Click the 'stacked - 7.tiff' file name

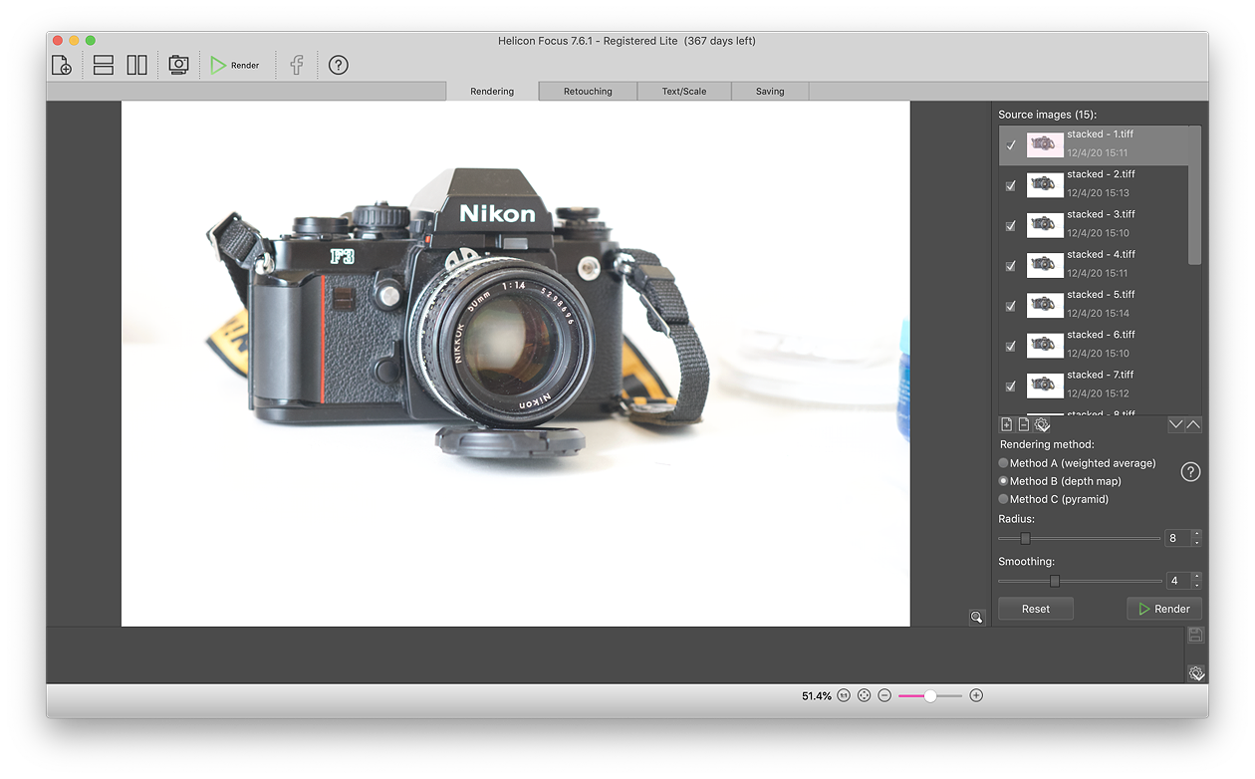point(1101,375)
